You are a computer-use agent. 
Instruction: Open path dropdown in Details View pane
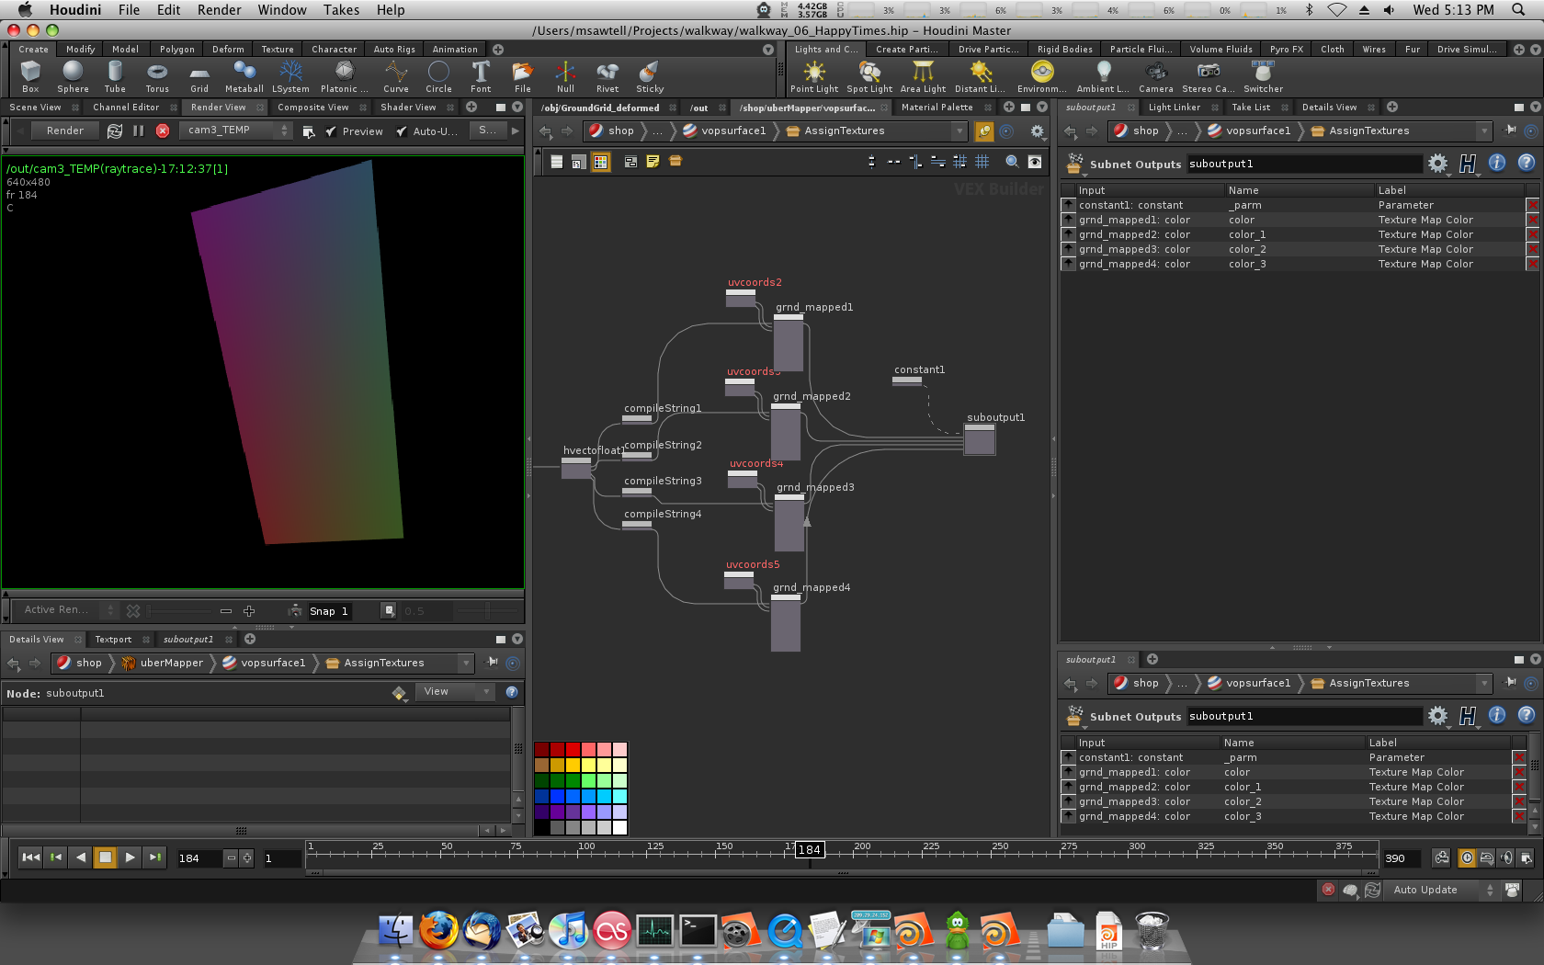pyautogui.click(x=466, y=663)
